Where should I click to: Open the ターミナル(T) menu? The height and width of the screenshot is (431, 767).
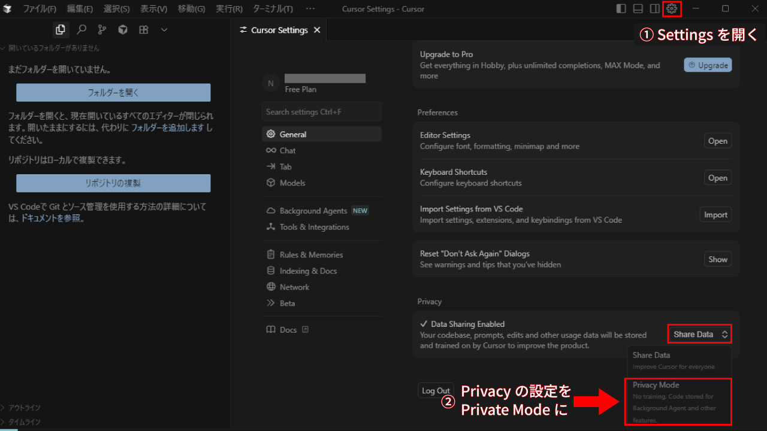pos(273,9)
